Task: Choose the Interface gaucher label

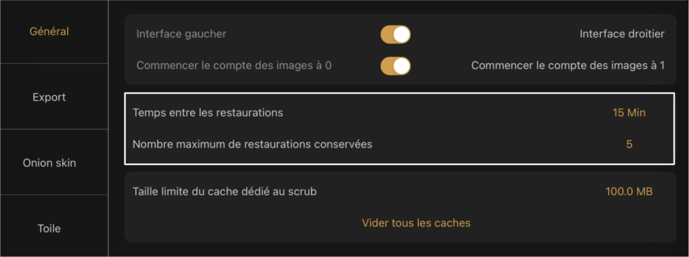Action: [x=182, y=34]
